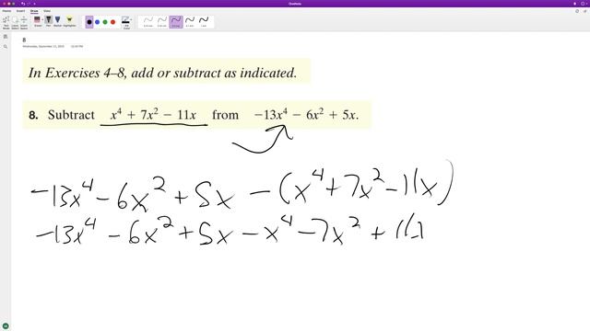
Task: Show the notebook navigation pane
Action: pyautogui.click(x=6, y=37)
